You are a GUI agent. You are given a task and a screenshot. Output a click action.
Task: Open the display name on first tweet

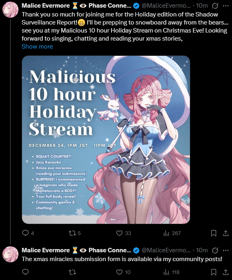click(76, 6)
